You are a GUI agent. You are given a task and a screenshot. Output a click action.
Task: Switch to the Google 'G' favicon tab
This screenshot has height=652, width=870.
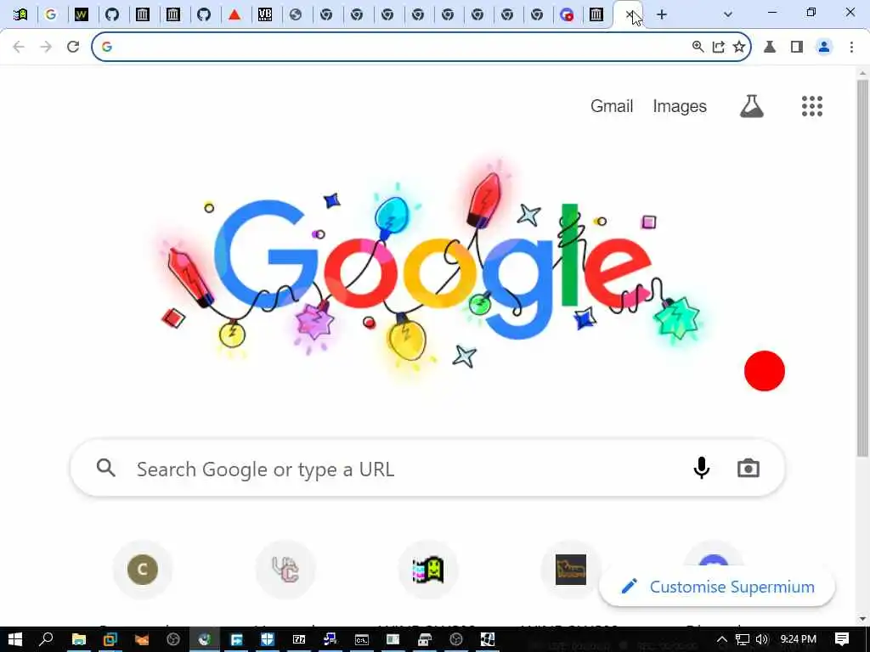pyautogui.click(x=50, y=14)
